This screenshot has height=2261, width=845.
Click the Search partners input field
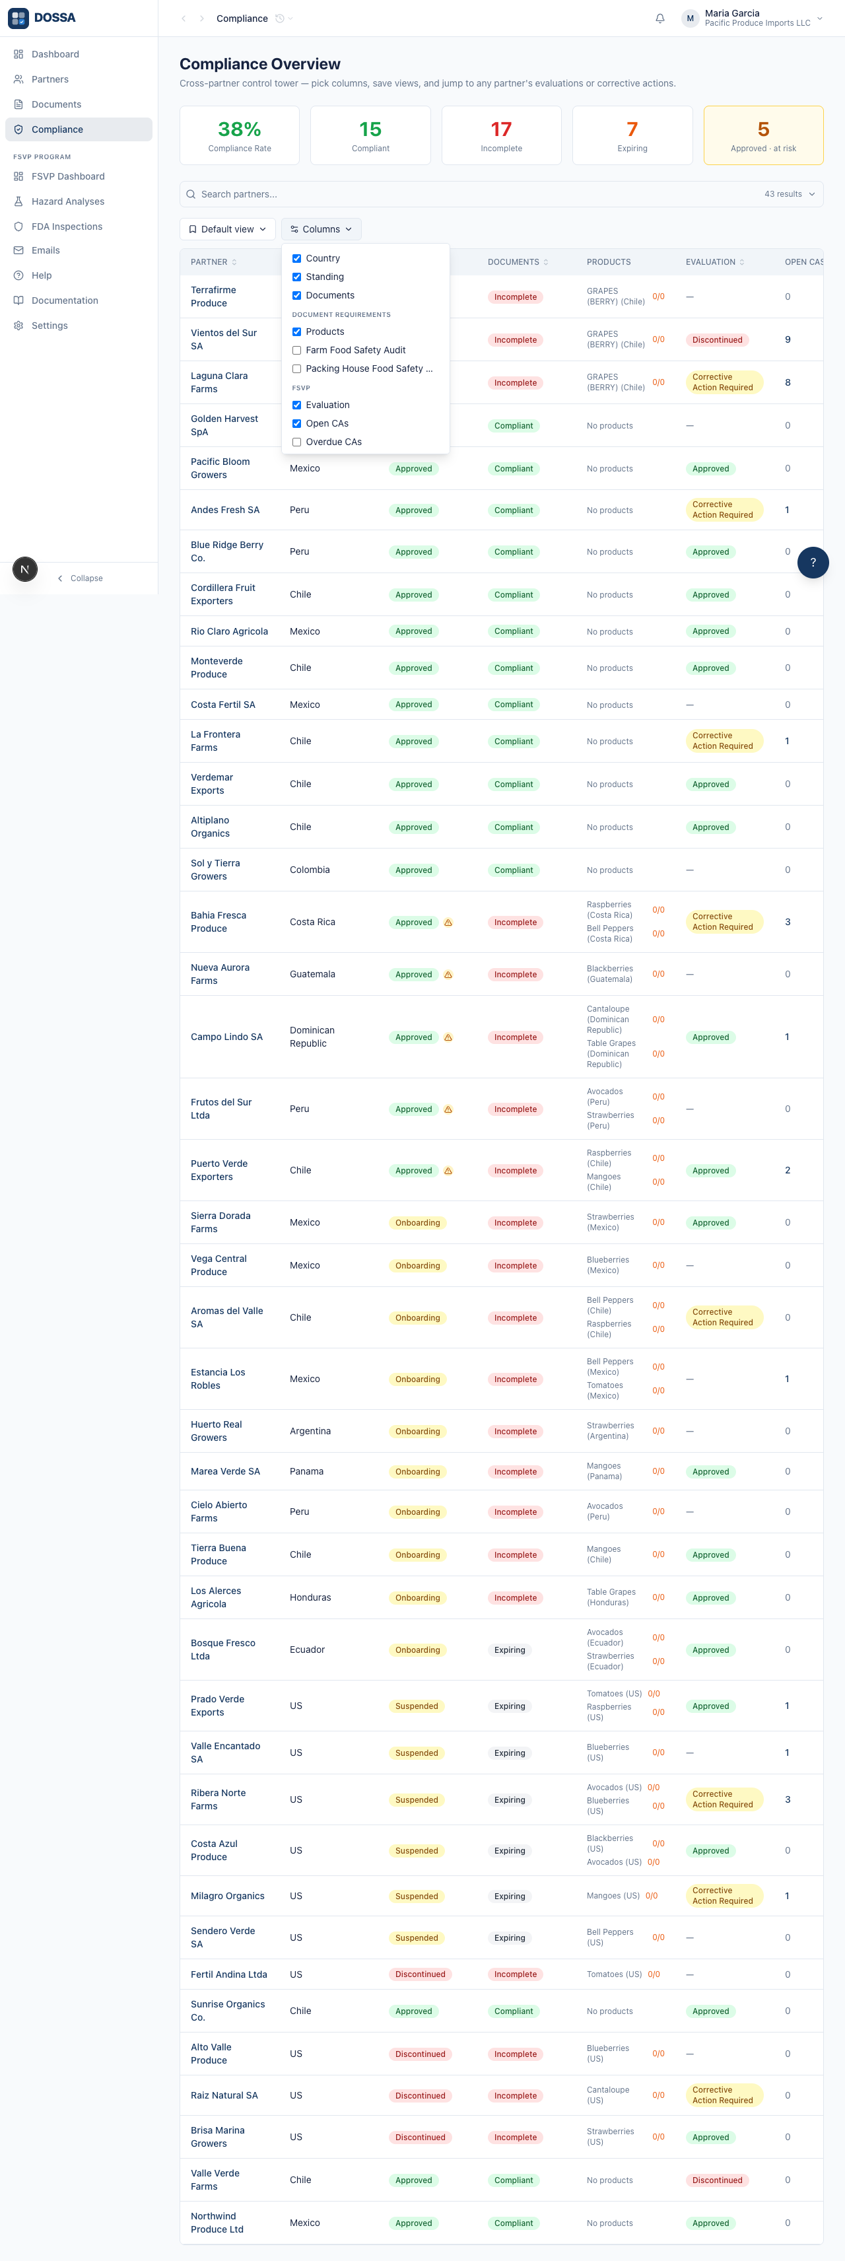click(501, 194)
